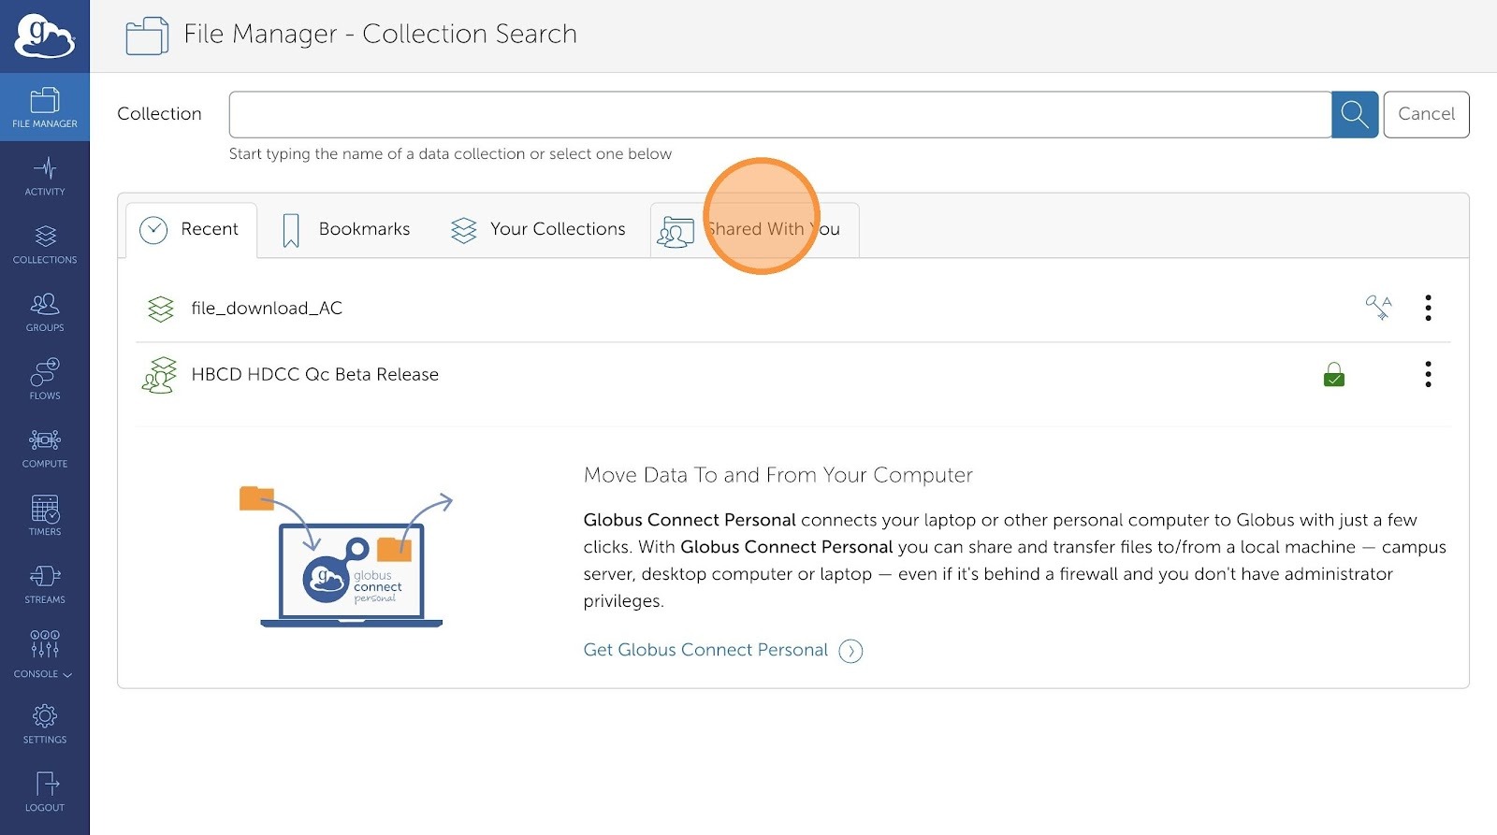Expand the Console menu
This screenshot has height=835, width=1497.
pos(45,653)
